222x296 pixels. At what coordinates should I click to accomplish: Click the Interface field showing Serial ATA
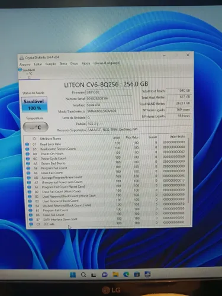point(109,105)
